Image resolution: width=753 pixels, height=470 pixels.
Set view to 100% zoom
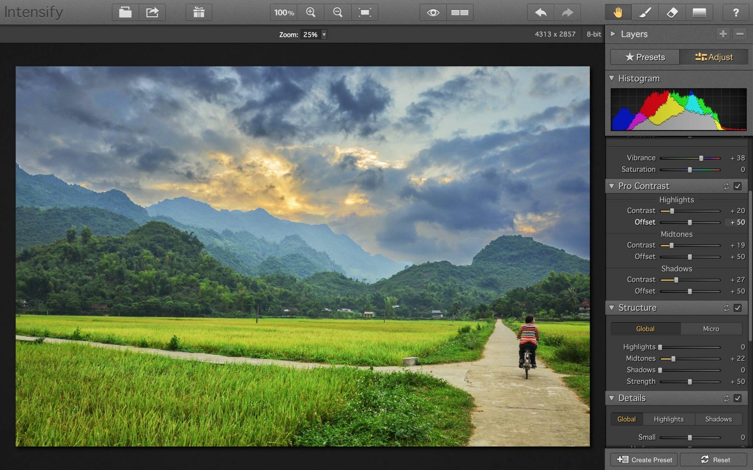(284, 12)
